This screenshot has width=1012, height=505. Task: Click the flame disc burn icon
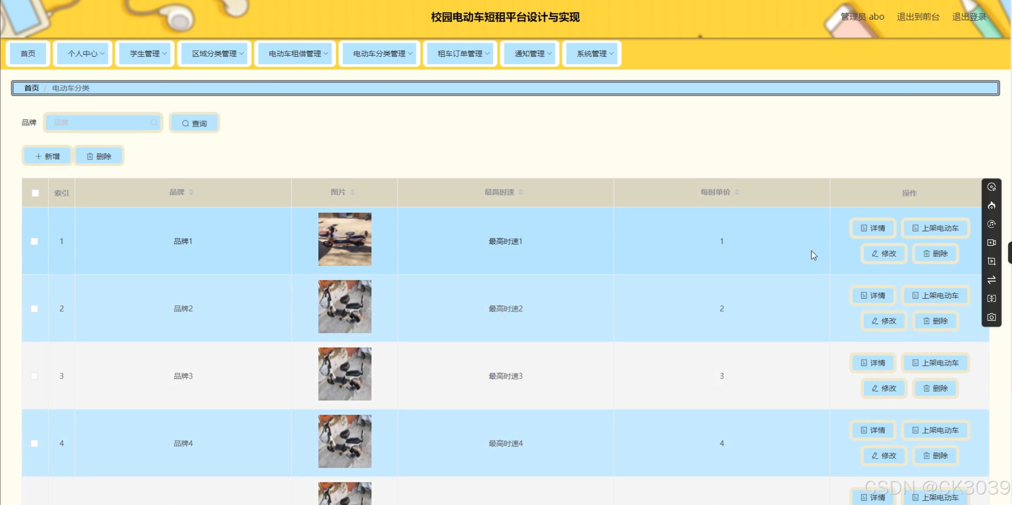tap(991, 205)
